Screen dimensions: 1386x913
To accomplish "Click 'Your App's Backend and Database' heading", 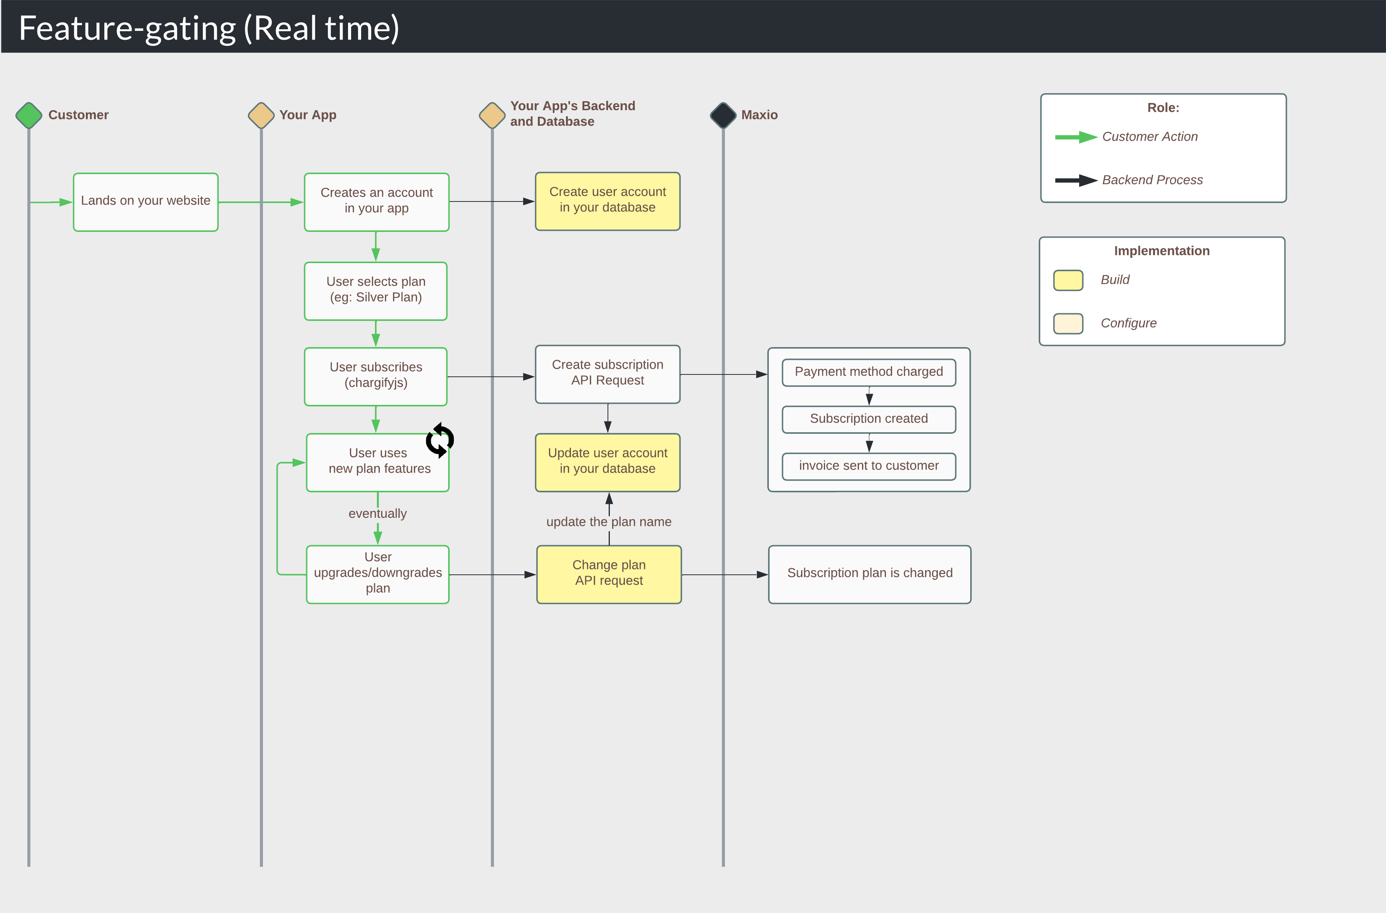I will pos(572,114).
